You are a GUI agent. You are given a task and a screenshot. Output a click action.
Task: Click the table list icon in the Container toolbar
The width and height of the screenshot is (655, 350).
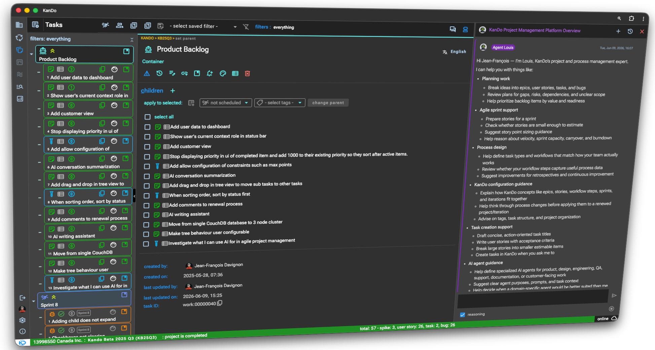235,73
